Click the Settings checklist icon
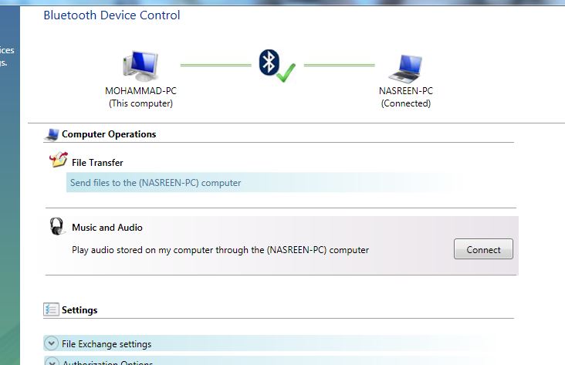Viewport: 565px width, 365px height. (51, 309)
